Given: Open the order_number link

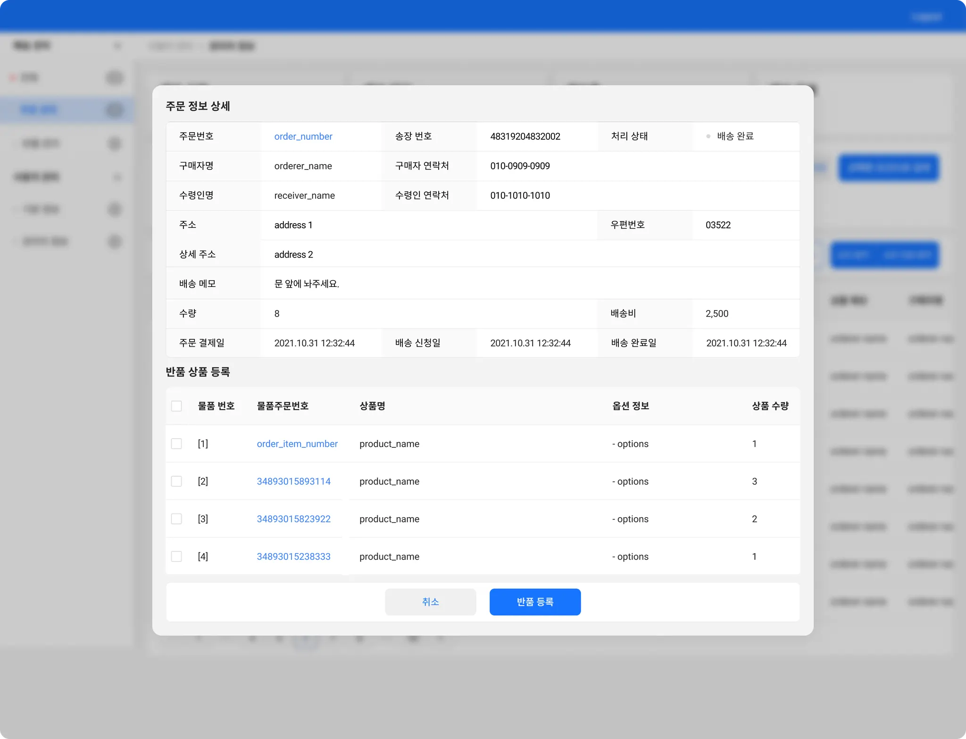Looking at the screenshot, I should coord(303,136).
